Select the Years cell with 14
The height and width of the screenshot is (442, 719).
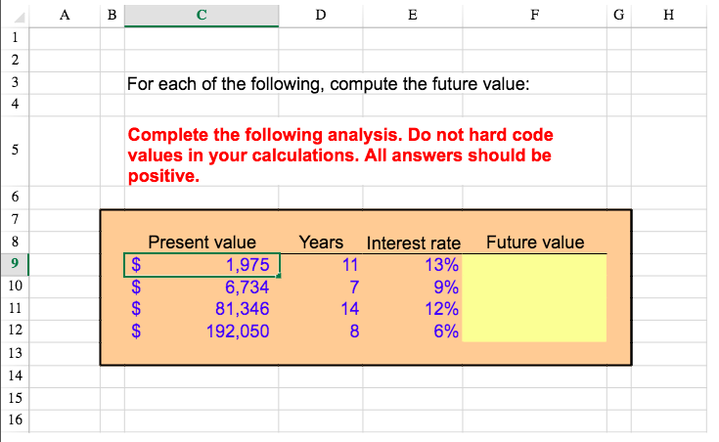tap(321, 309)
